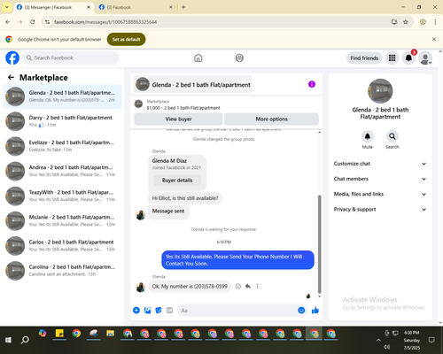This screenshot has width=443, height=354.
Task: Open the tab search dropdown arrow
Action: click(7, 7)
